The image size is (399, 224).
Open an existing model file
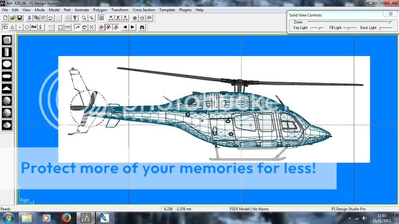[13, 18]
